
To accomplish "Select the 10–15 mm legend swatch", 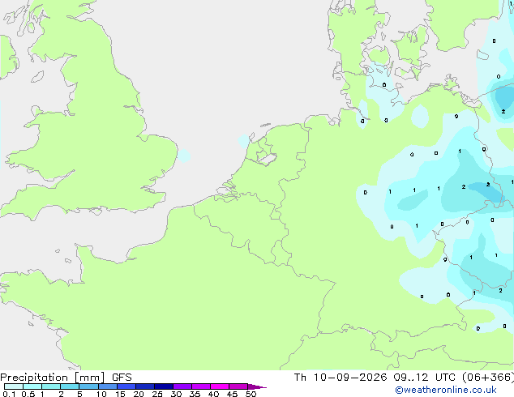I will [x=108, y=386].
